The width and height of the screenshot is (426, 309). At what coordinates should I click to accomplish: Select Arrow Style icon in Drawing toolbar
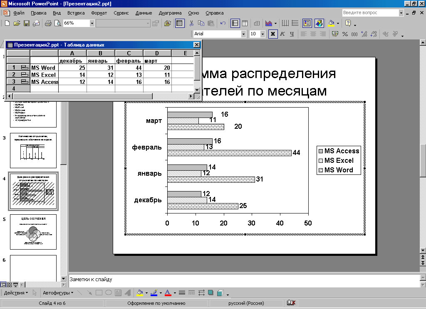tap(201, 293)
